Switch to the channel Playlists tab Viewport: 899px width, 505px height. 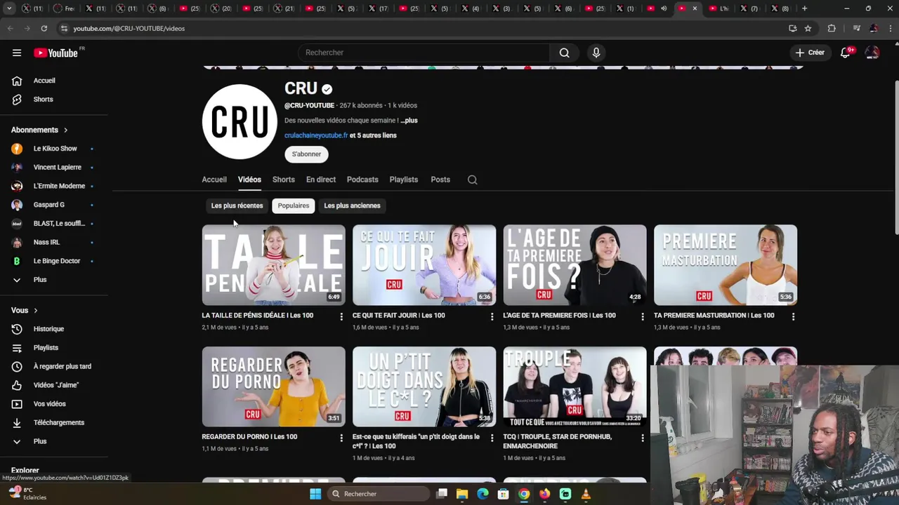coord(404,180)
